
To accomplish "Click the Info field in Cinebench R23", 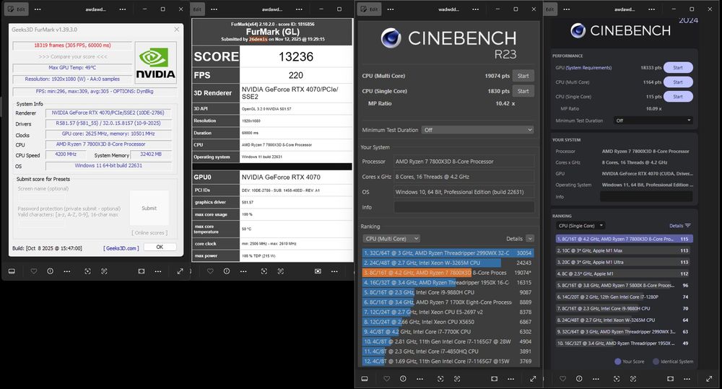I will (x=464, y=207).
